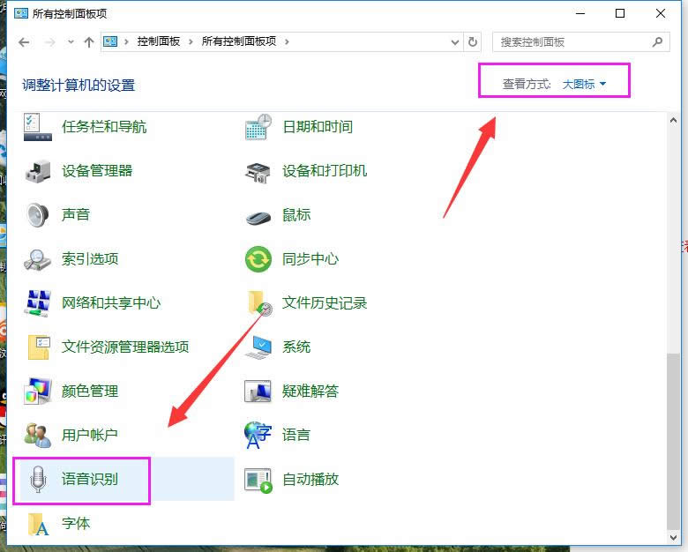Click the 疑难解答 icon

[x=258, y=391]
